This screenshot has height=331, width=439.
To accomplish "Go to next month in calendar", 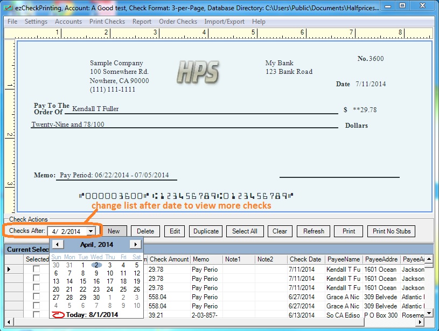I will (136, 245).
